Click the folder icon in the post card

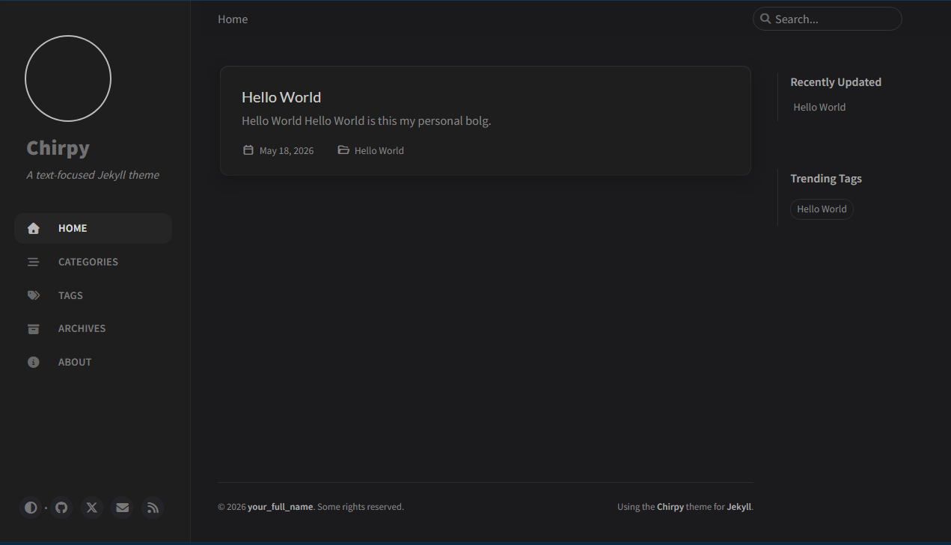343,150
